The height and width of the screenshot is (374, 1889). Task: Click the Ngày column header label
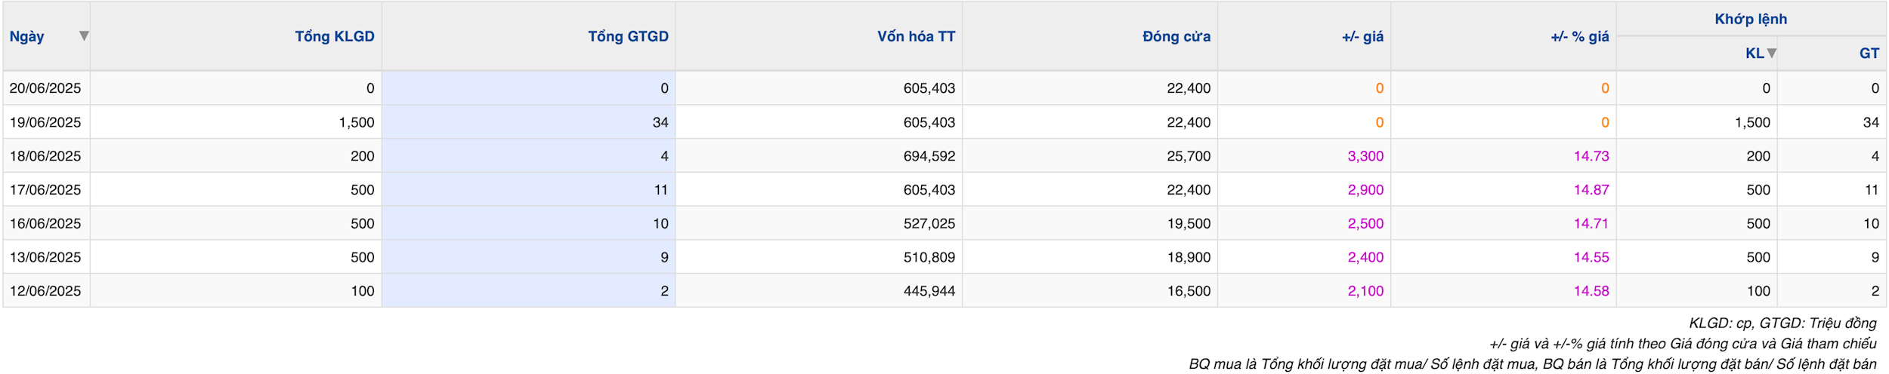pos(26,36)
